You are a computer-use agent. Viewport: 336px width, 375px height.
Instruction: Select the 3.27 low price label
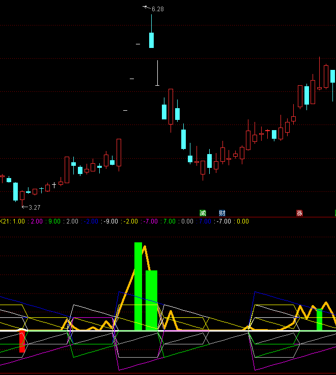point(35,207)
